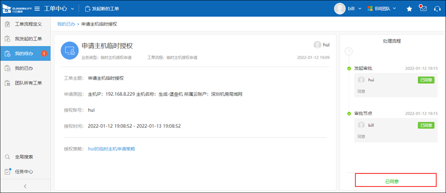This screenshot has width=446, height=193.
Task: Click the clock icon in 处理流程
Action: click(x=349, y=51)
